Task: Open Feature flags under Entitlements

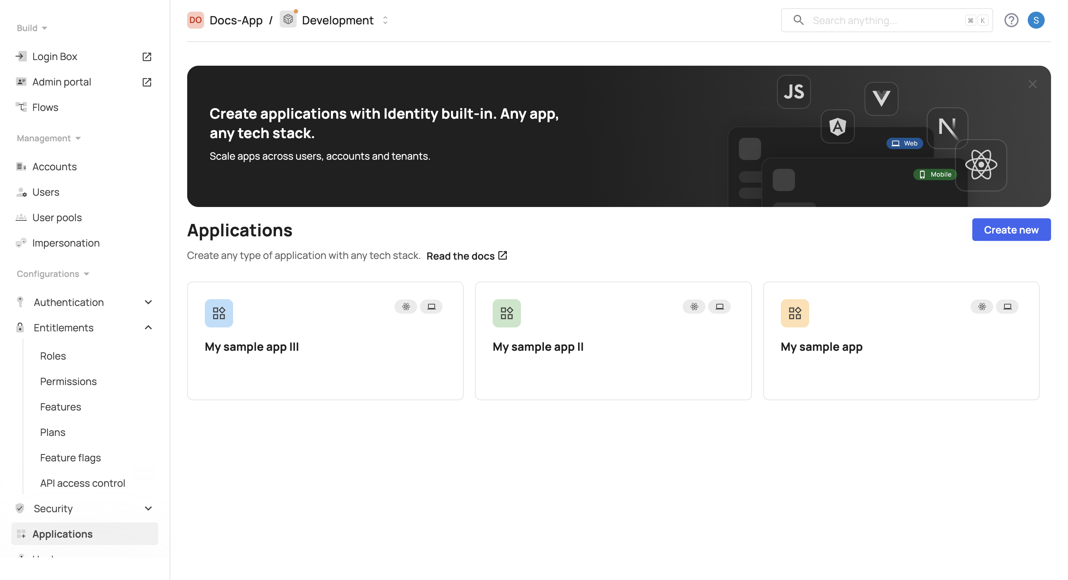Action: pos(71,457)
